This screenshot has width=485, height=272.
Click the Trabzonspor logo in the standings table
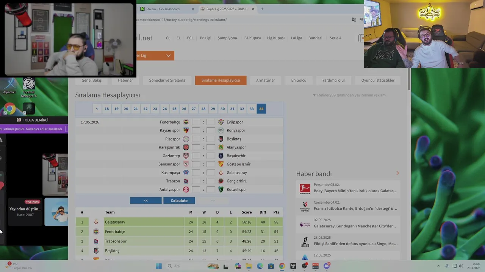point(96,241)
